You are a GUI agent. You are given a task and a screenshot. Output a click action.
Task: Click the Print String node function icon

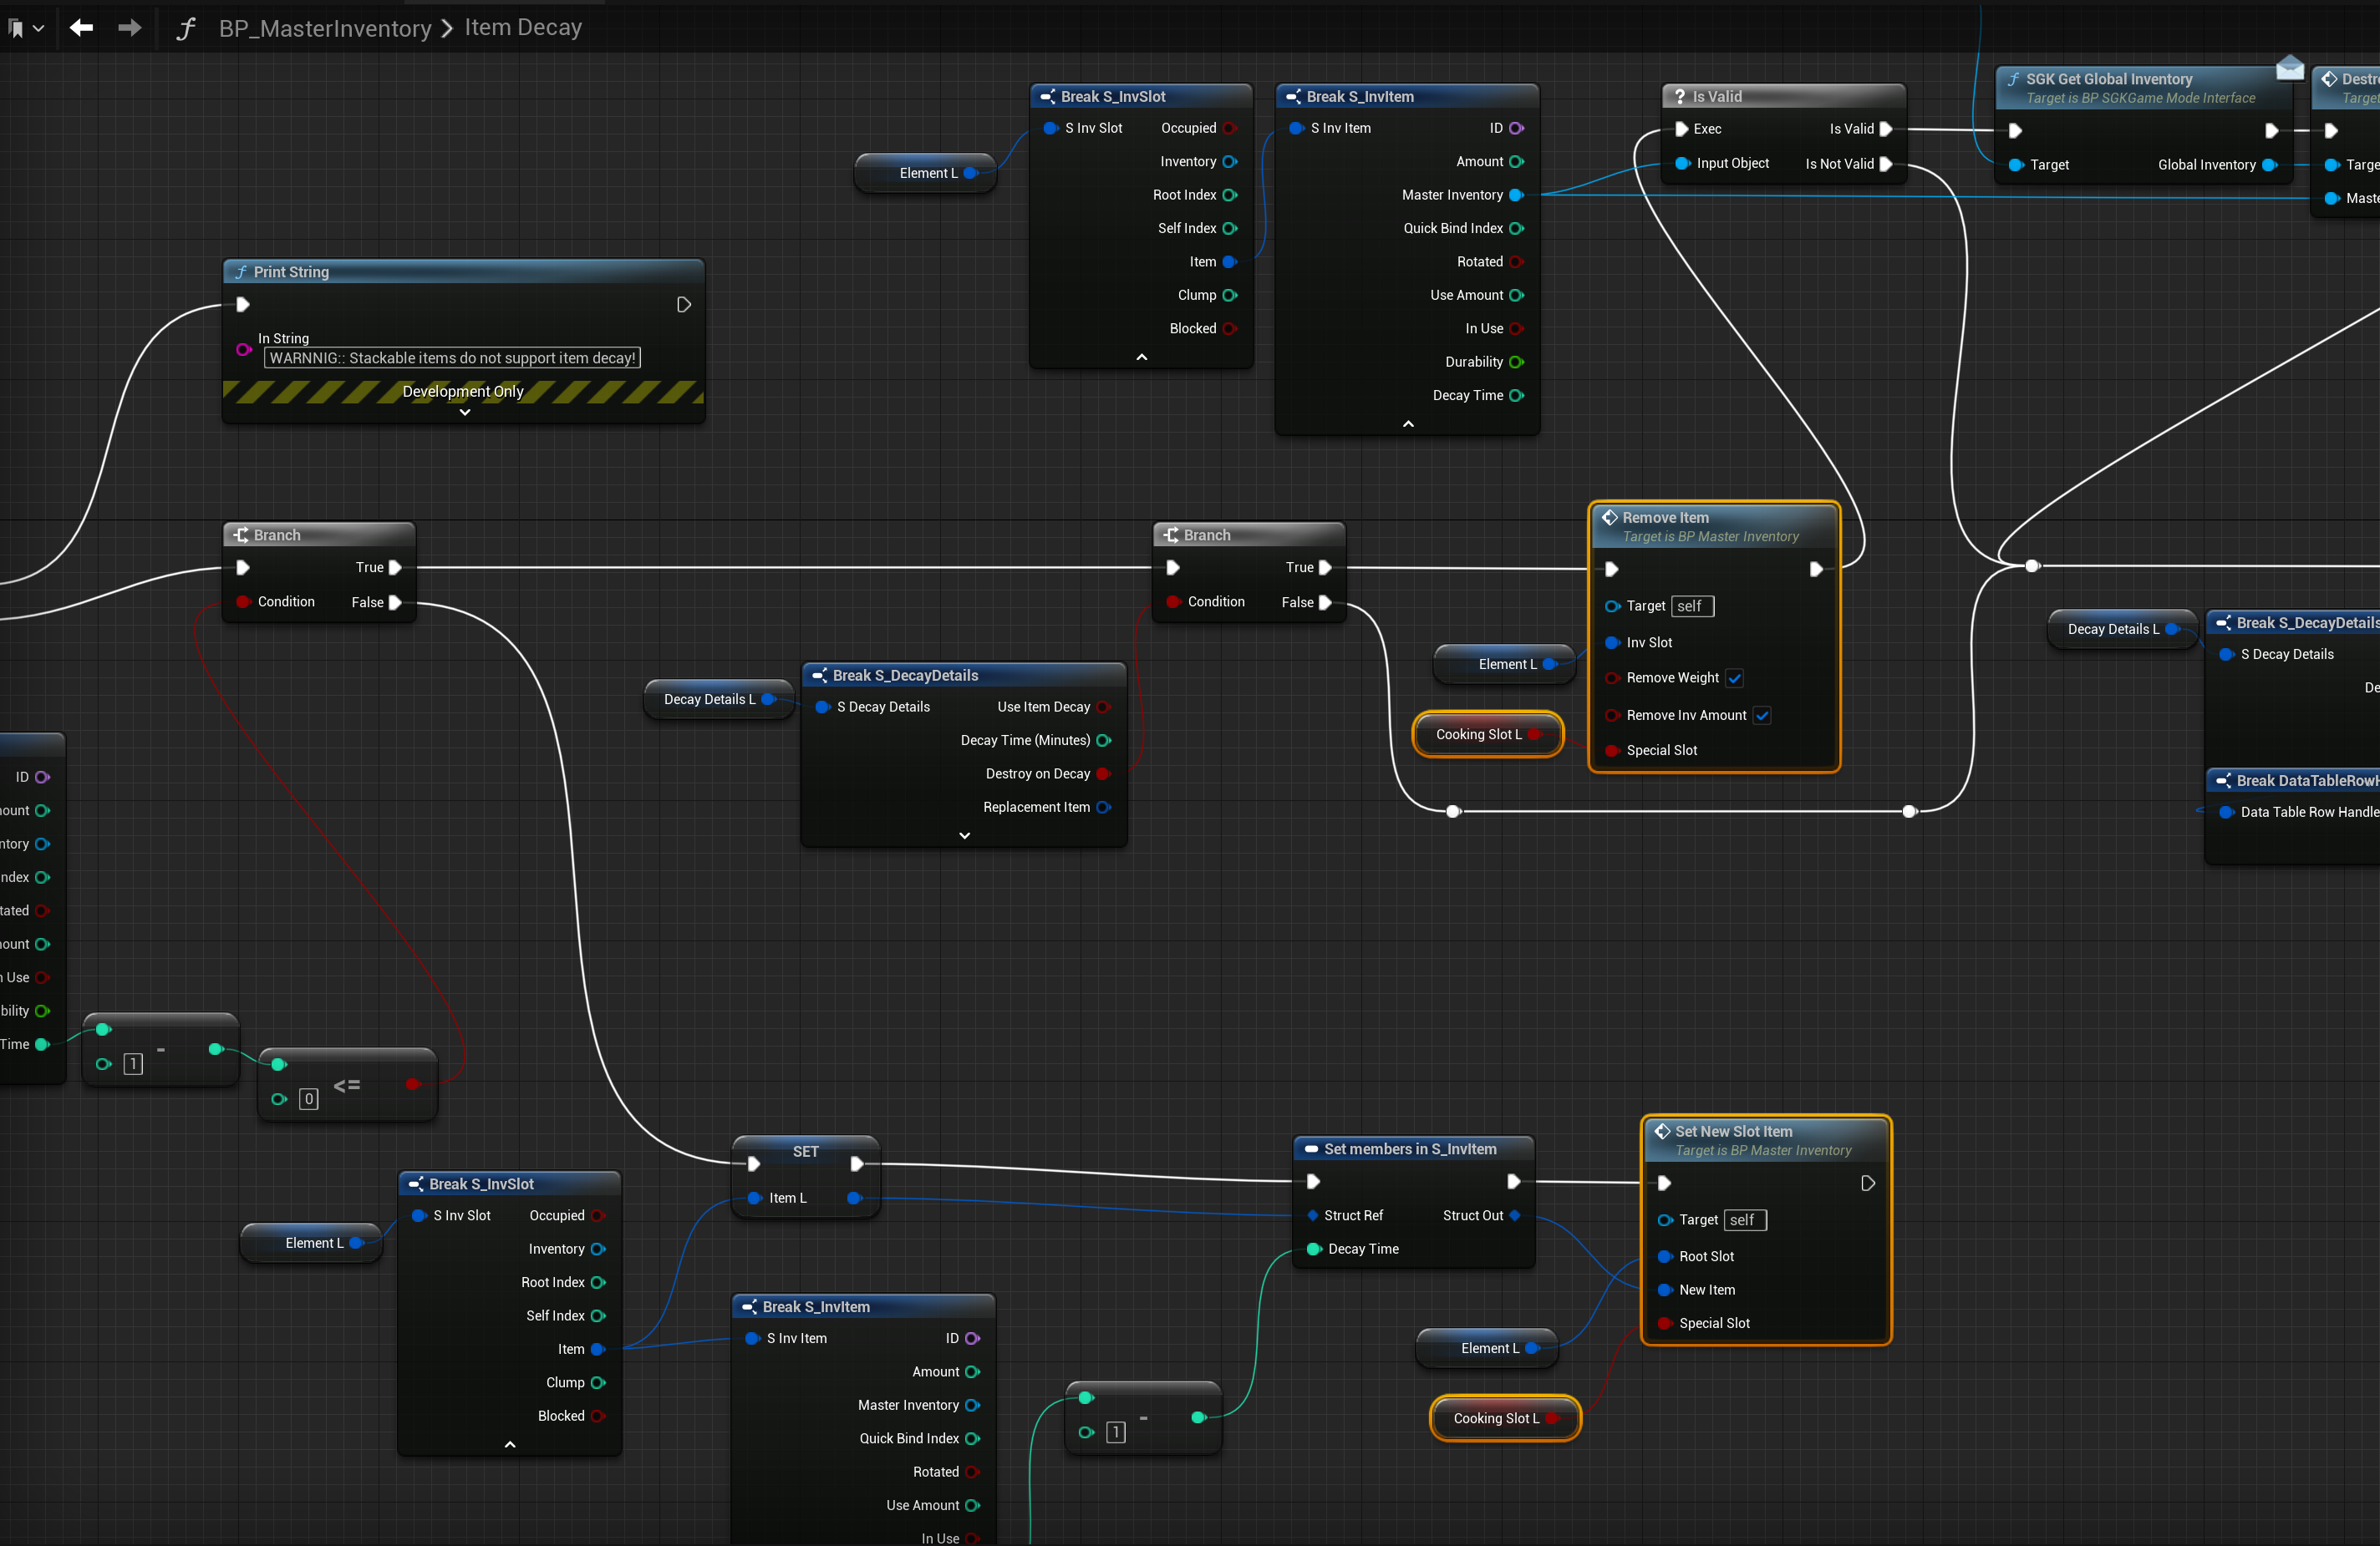pos(241,271)
